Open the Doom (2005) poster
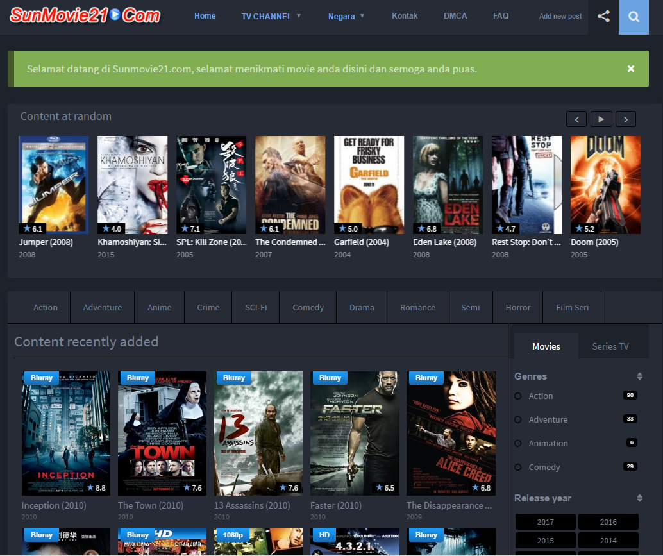The image size is (663, 556). click(x=605, y=185)
